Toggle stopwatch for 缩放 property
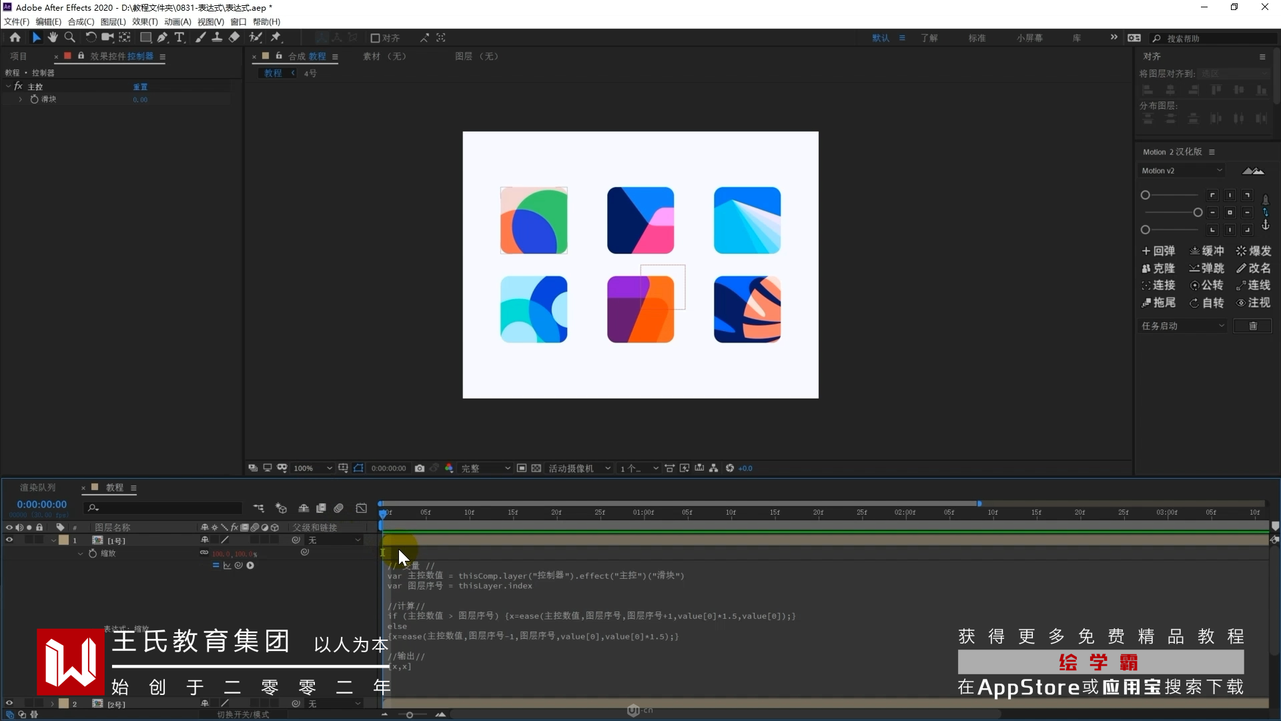The image size is (1281, 721). click(93, 553)
